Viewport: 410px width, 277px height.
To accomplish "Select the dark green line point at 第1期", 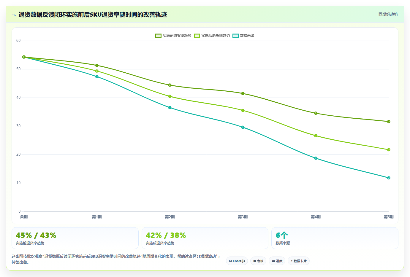I will [x=97, y=65].
